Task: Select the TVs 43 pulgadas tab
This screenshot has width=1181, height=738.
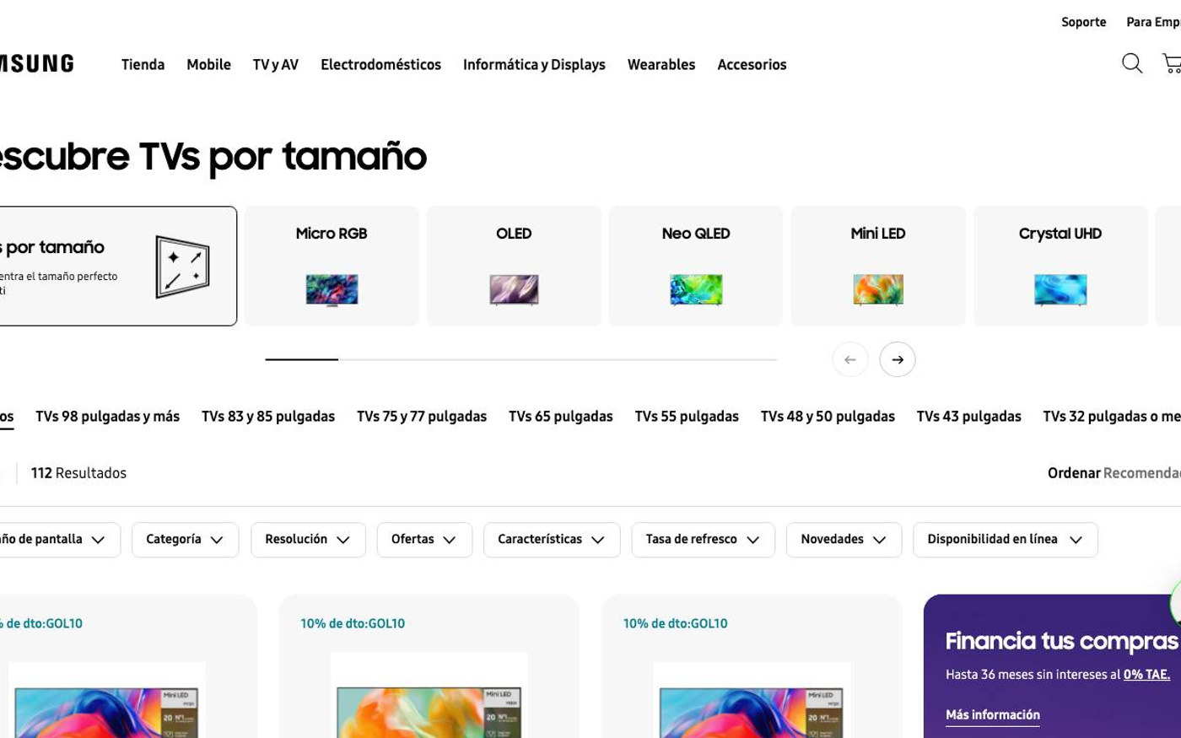Action: [x=969, y=417]
